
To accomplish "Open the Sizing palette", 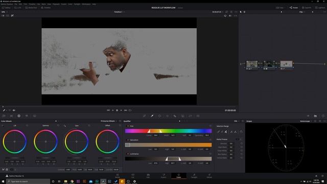I will point(190,116).
